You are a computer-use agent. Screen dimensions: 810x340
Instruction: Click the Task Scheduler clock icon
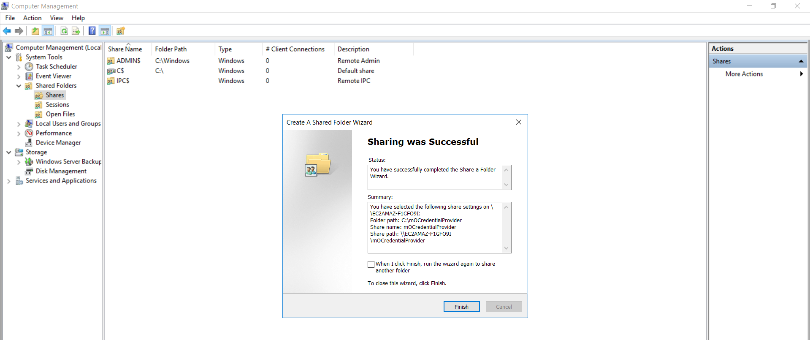(29, 66)
